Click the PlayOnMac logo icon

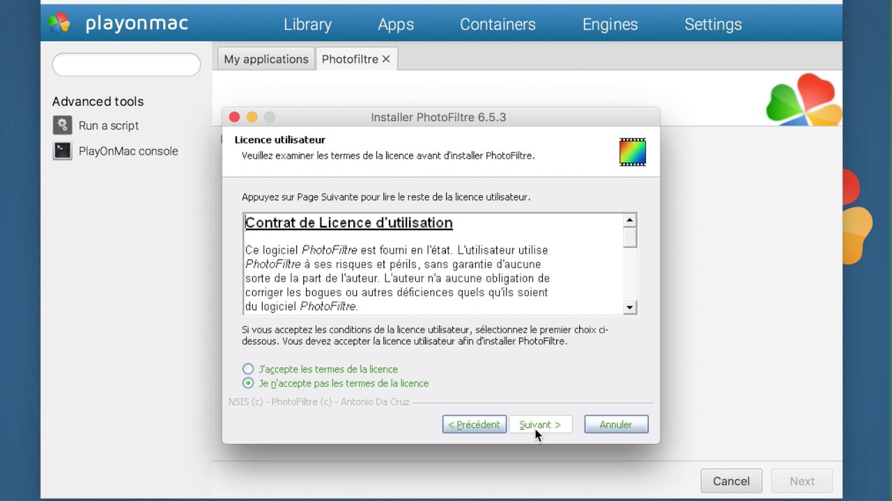[59, 23]
